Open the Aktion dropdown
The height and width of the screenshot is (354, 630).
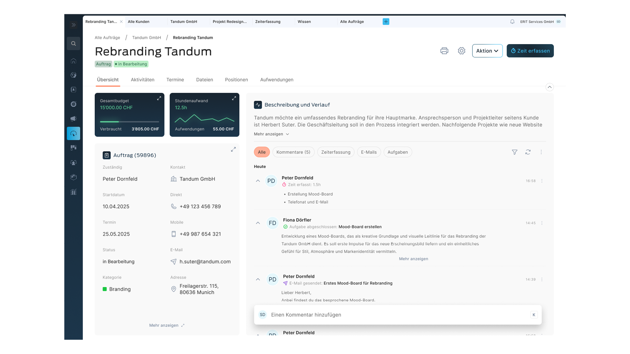487,51
